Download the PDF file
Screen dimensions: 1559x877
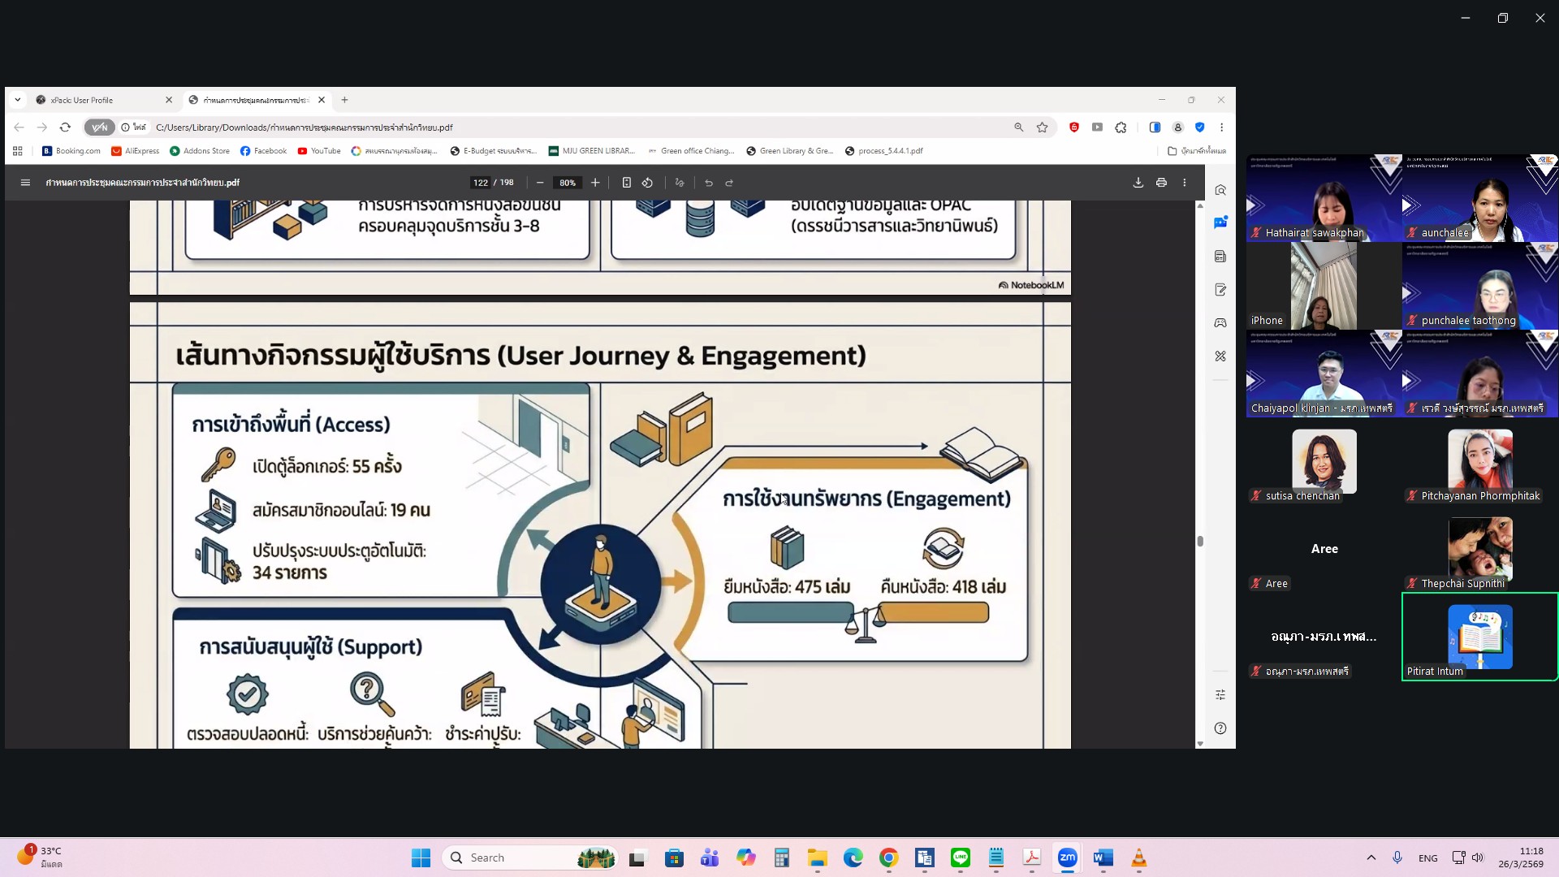1138,183
